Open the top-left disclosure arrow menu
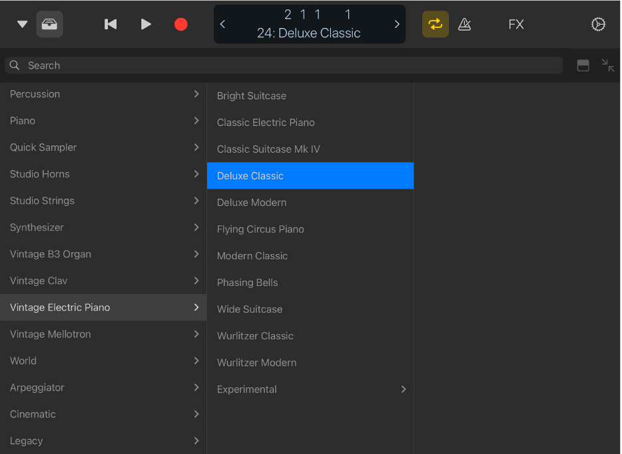 21,24
